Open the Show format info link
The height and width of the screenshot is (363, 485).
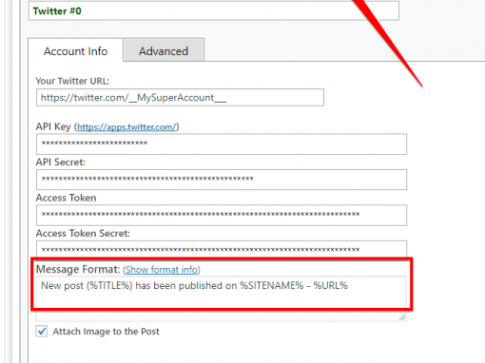coord(162,270)
